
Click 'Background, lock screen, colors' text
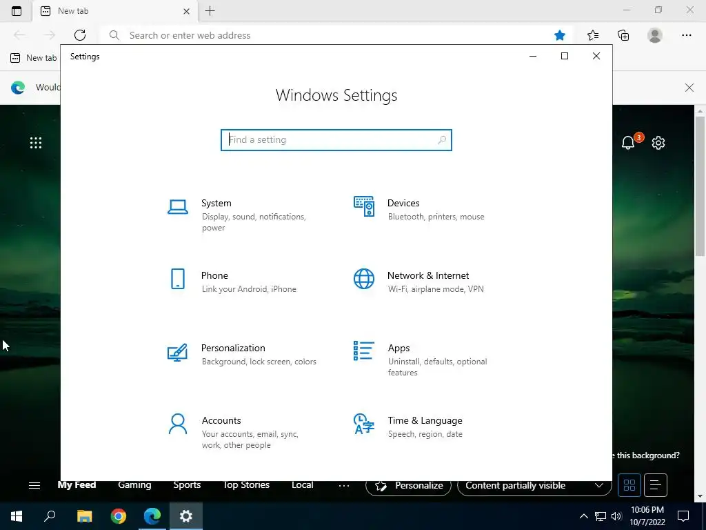point(259,362)
